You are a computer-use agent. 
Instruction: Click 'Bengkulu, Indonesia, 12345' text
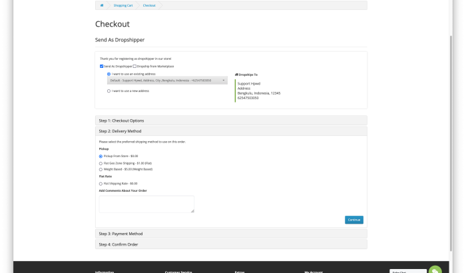point(259,93)
